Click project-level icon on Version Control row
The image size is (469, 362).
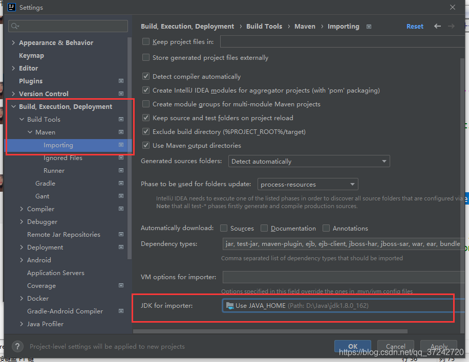point(121,94)
